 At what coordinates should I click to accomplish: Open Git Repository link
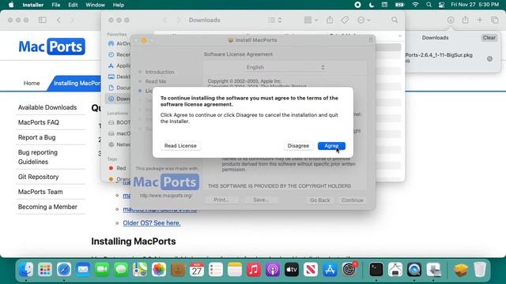click(39, 177)
